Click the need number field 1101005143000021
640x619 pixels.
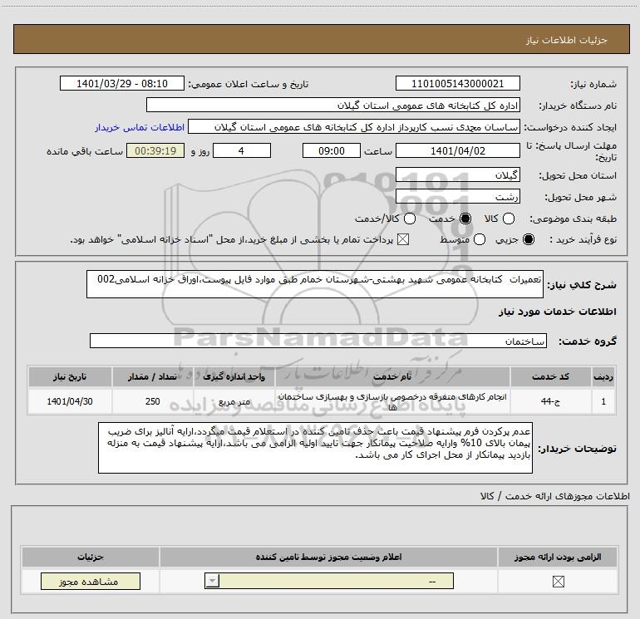coord(457,83)
